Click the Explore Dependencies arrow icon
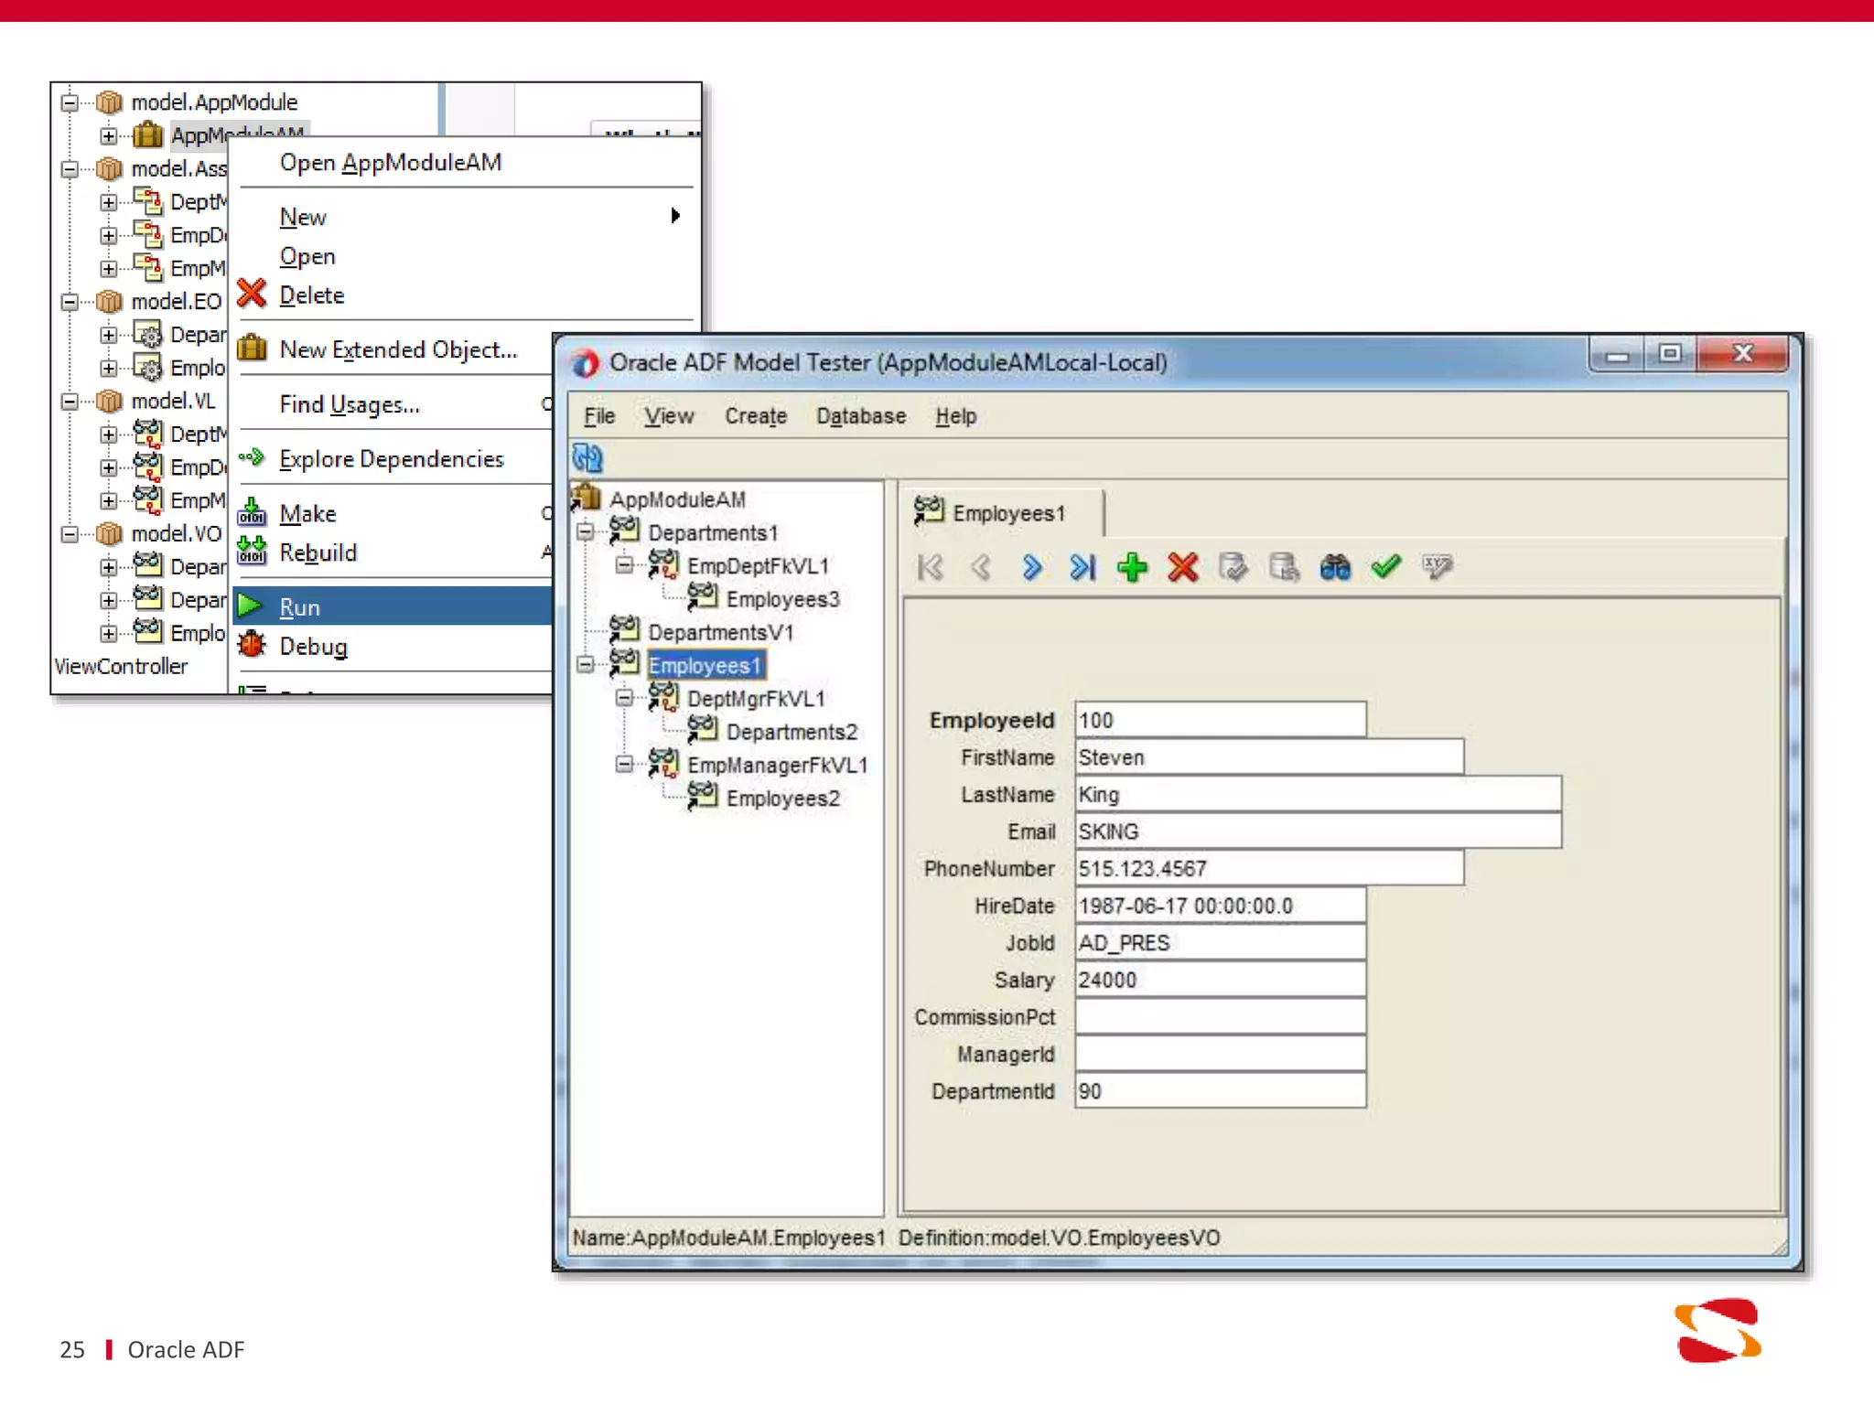The height and width of the screenshot is (1405, 1874). tap(251, 457)
